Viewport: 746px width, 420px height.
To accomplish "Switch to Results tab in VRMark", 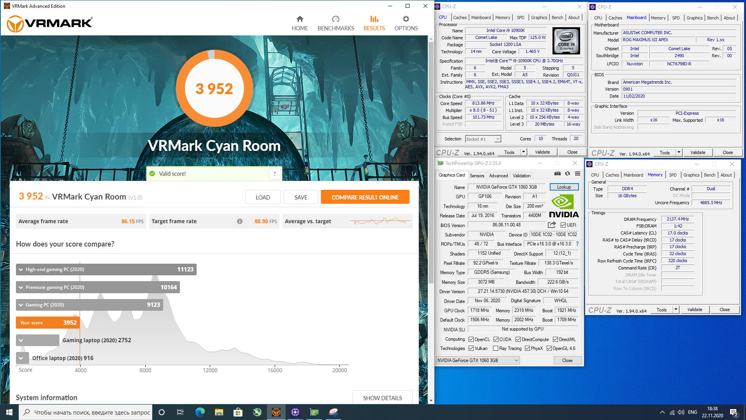I will click(374, 23).
